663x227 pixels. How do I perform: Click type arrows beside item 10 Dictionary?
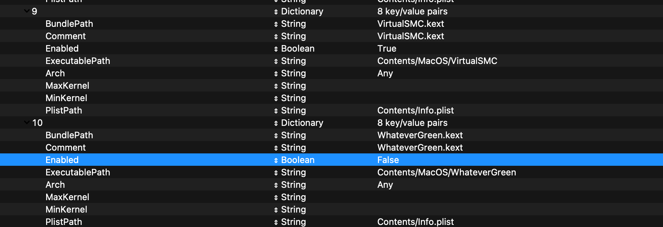[276, 123]
